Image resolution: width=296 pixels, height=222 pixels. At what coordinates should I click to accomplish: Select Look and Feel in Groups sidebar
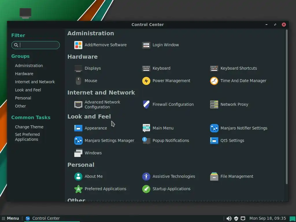pyautogui.click(x=28, y=90)
